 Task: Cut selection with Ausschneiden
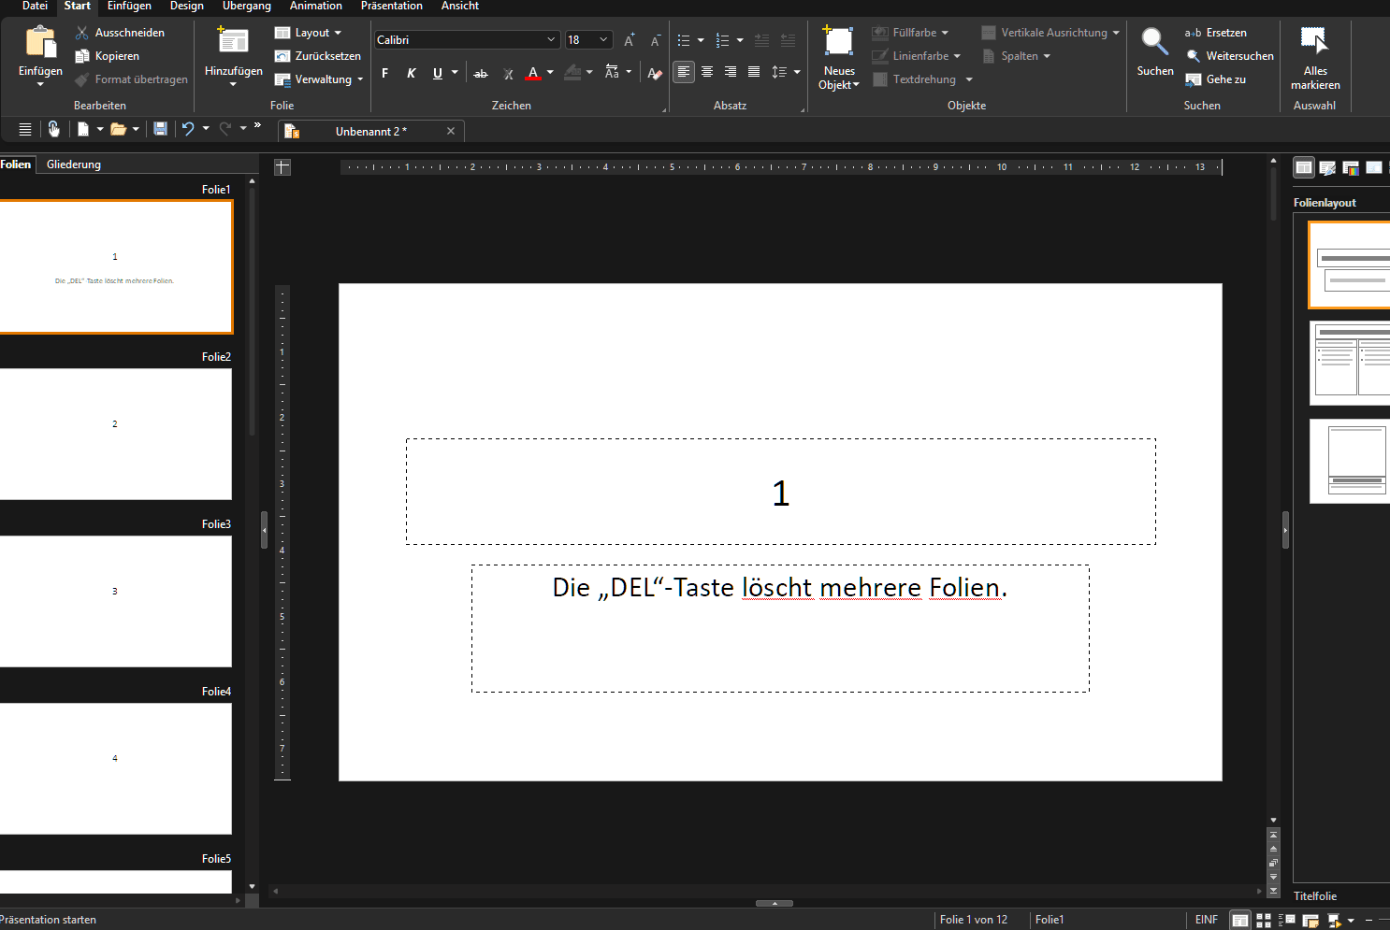point(120,33)
